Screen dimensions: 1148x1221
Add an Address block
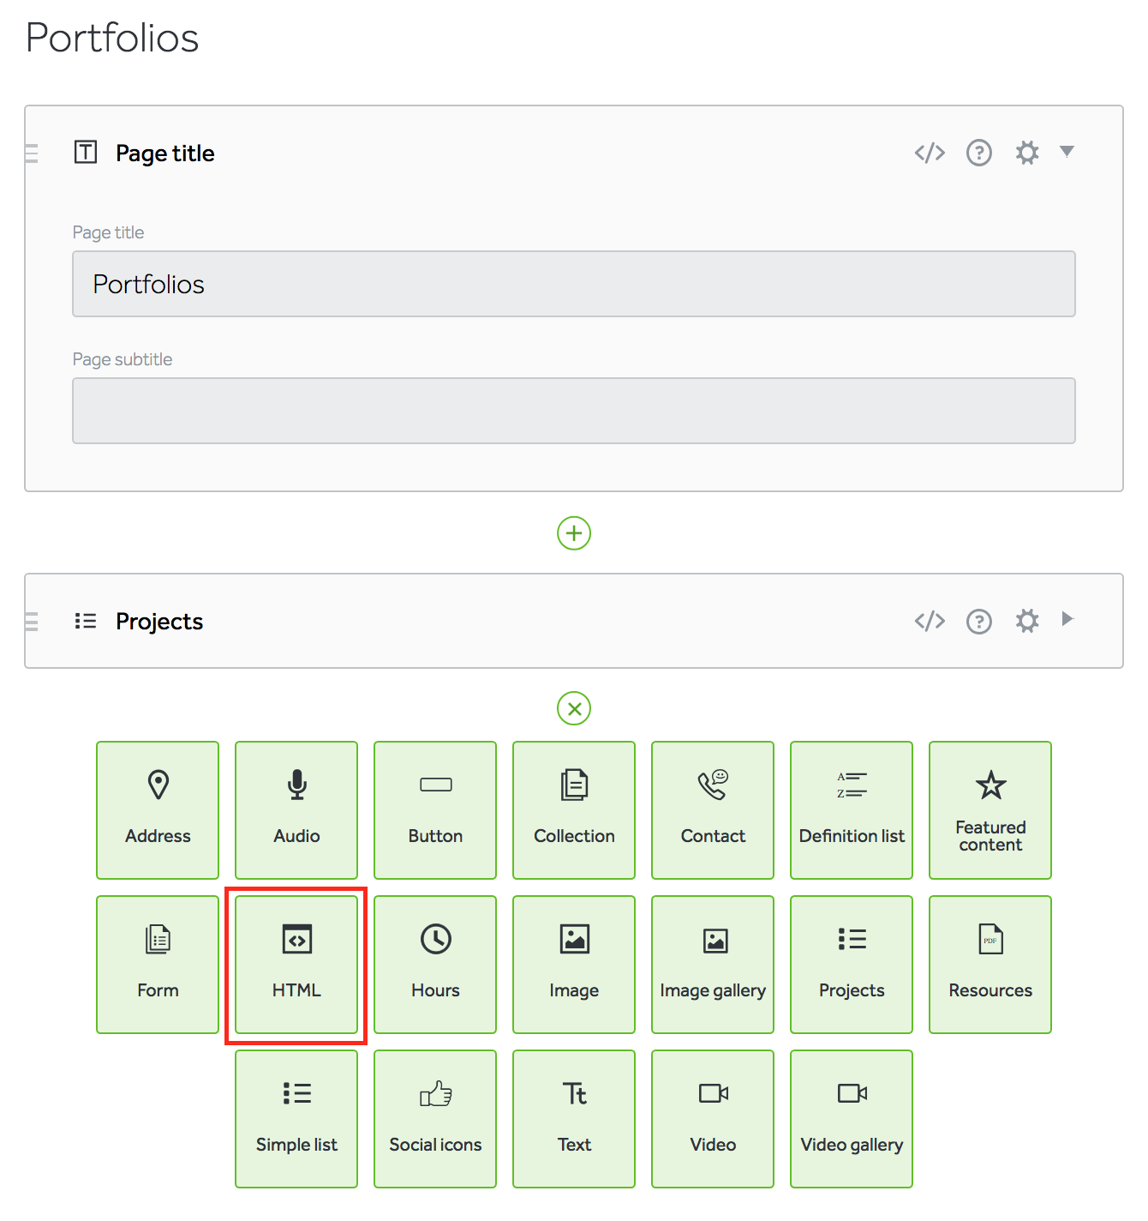pos(158,810)
